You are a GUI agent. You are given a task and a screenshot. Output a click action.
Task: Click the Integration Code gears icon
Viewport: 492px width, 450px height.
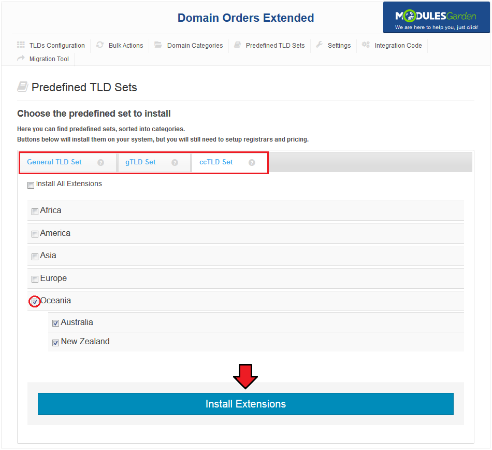click(x=366, y=45)
